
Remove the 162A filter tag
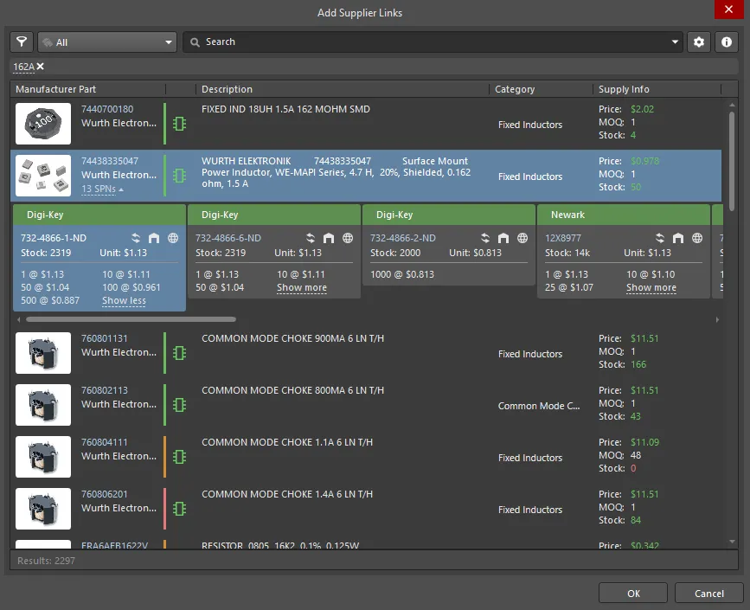(x=41, y=67)
